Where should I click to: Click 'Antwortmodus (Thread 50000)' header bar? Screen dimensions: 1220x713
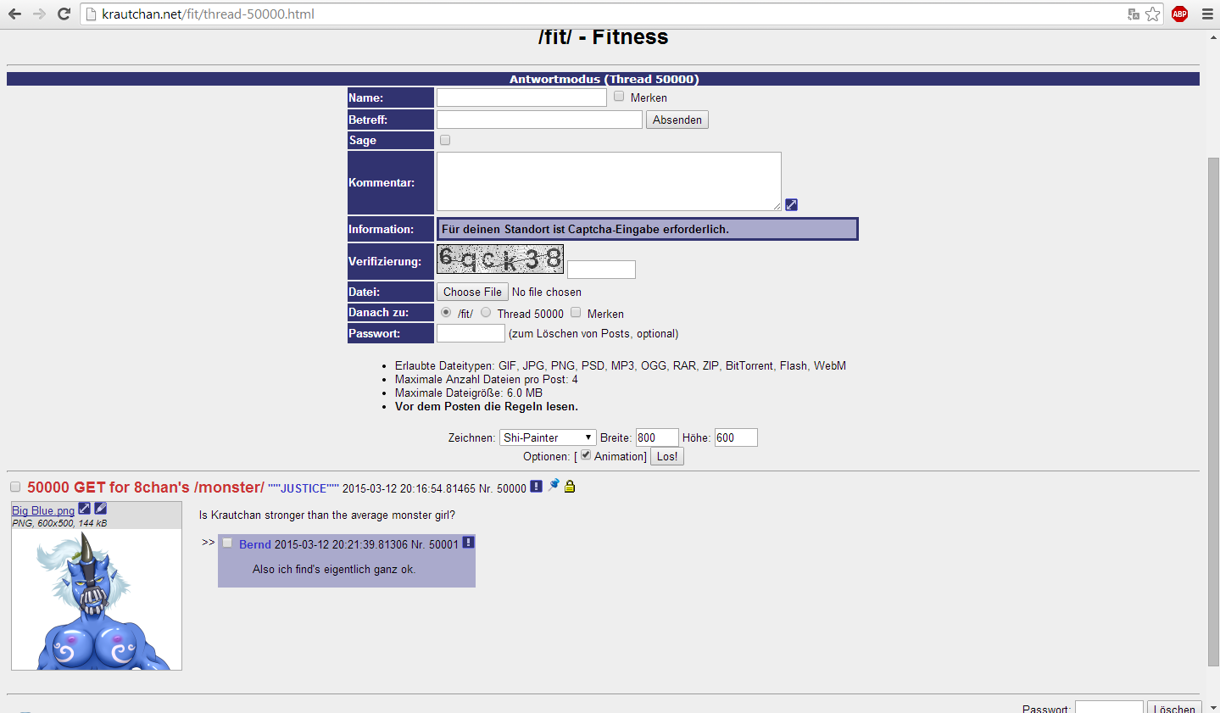[x=604, y=79]
